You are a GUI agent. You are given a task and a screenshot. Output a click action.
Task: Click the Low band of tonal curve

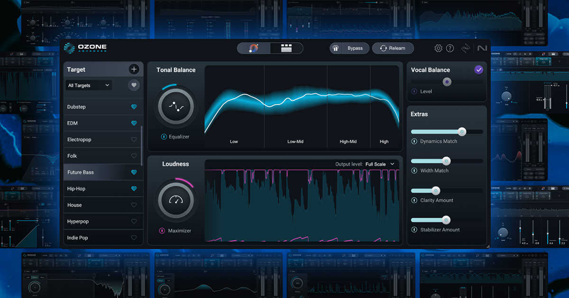(x=234, y=106)
